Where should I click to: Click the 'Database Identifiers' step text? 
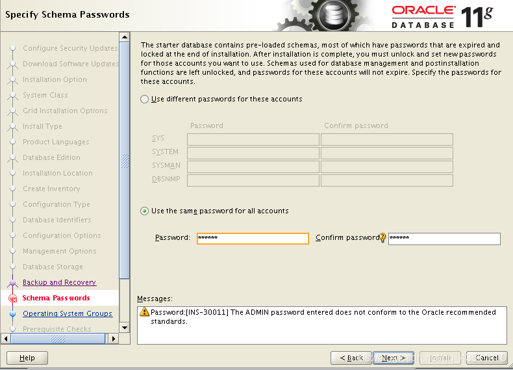[x=57, y=220]
